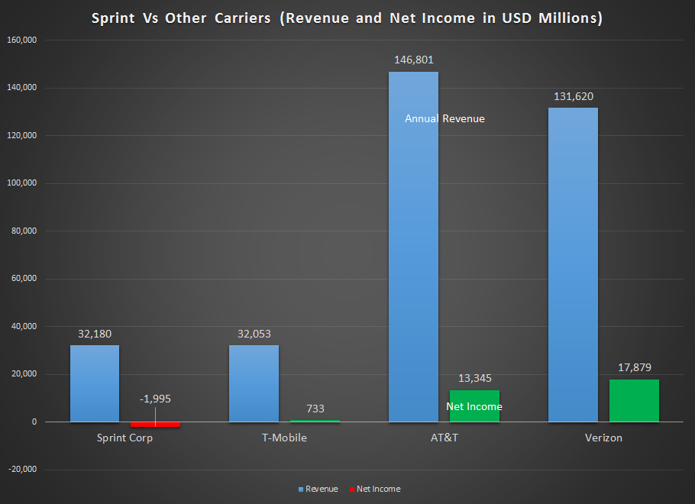Screen dimensions: 695x504
Task: Click the Net Income legend text
Action: tap(379, 489)
